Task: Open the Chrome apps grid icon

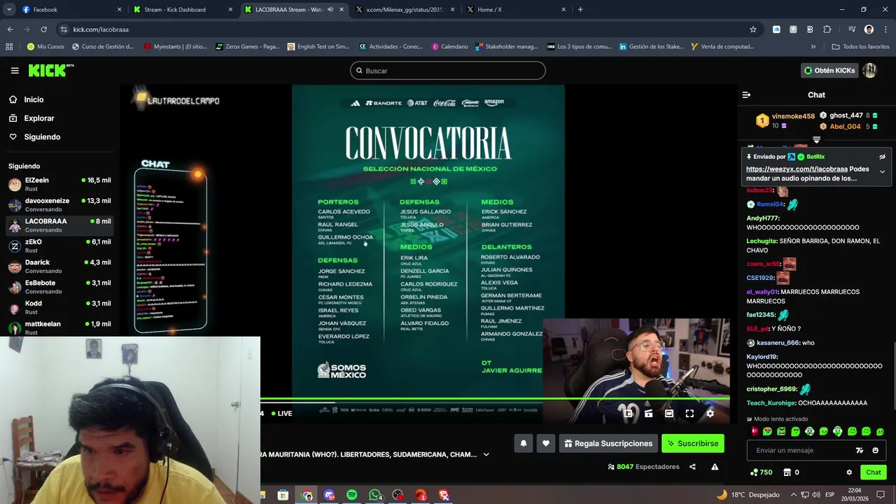Action: (9, 47)
